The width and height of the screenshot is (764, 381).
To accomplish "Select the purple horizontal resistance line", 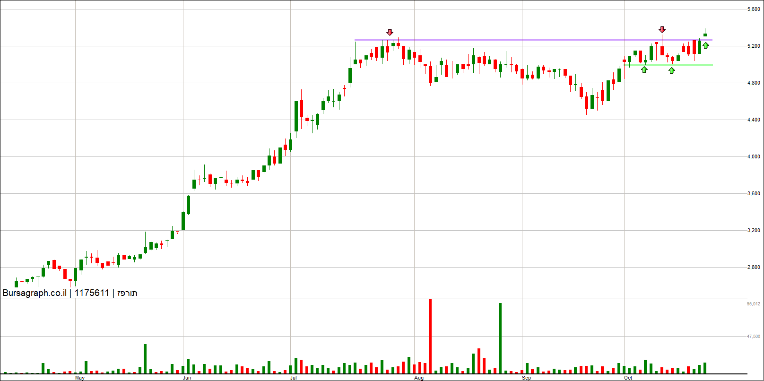I will (533, 40).
